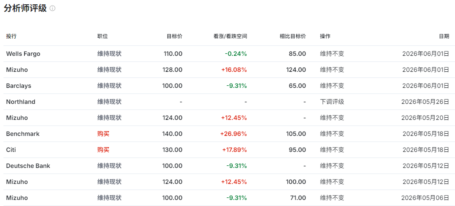Click the Citi row date 2026年05月18日
Image resolution: width=455 pixels, height=206 pixels.
pos(426,150)
